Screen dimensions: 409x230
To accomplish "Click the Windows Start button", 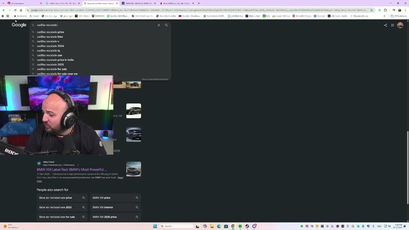I will point(155,226).
